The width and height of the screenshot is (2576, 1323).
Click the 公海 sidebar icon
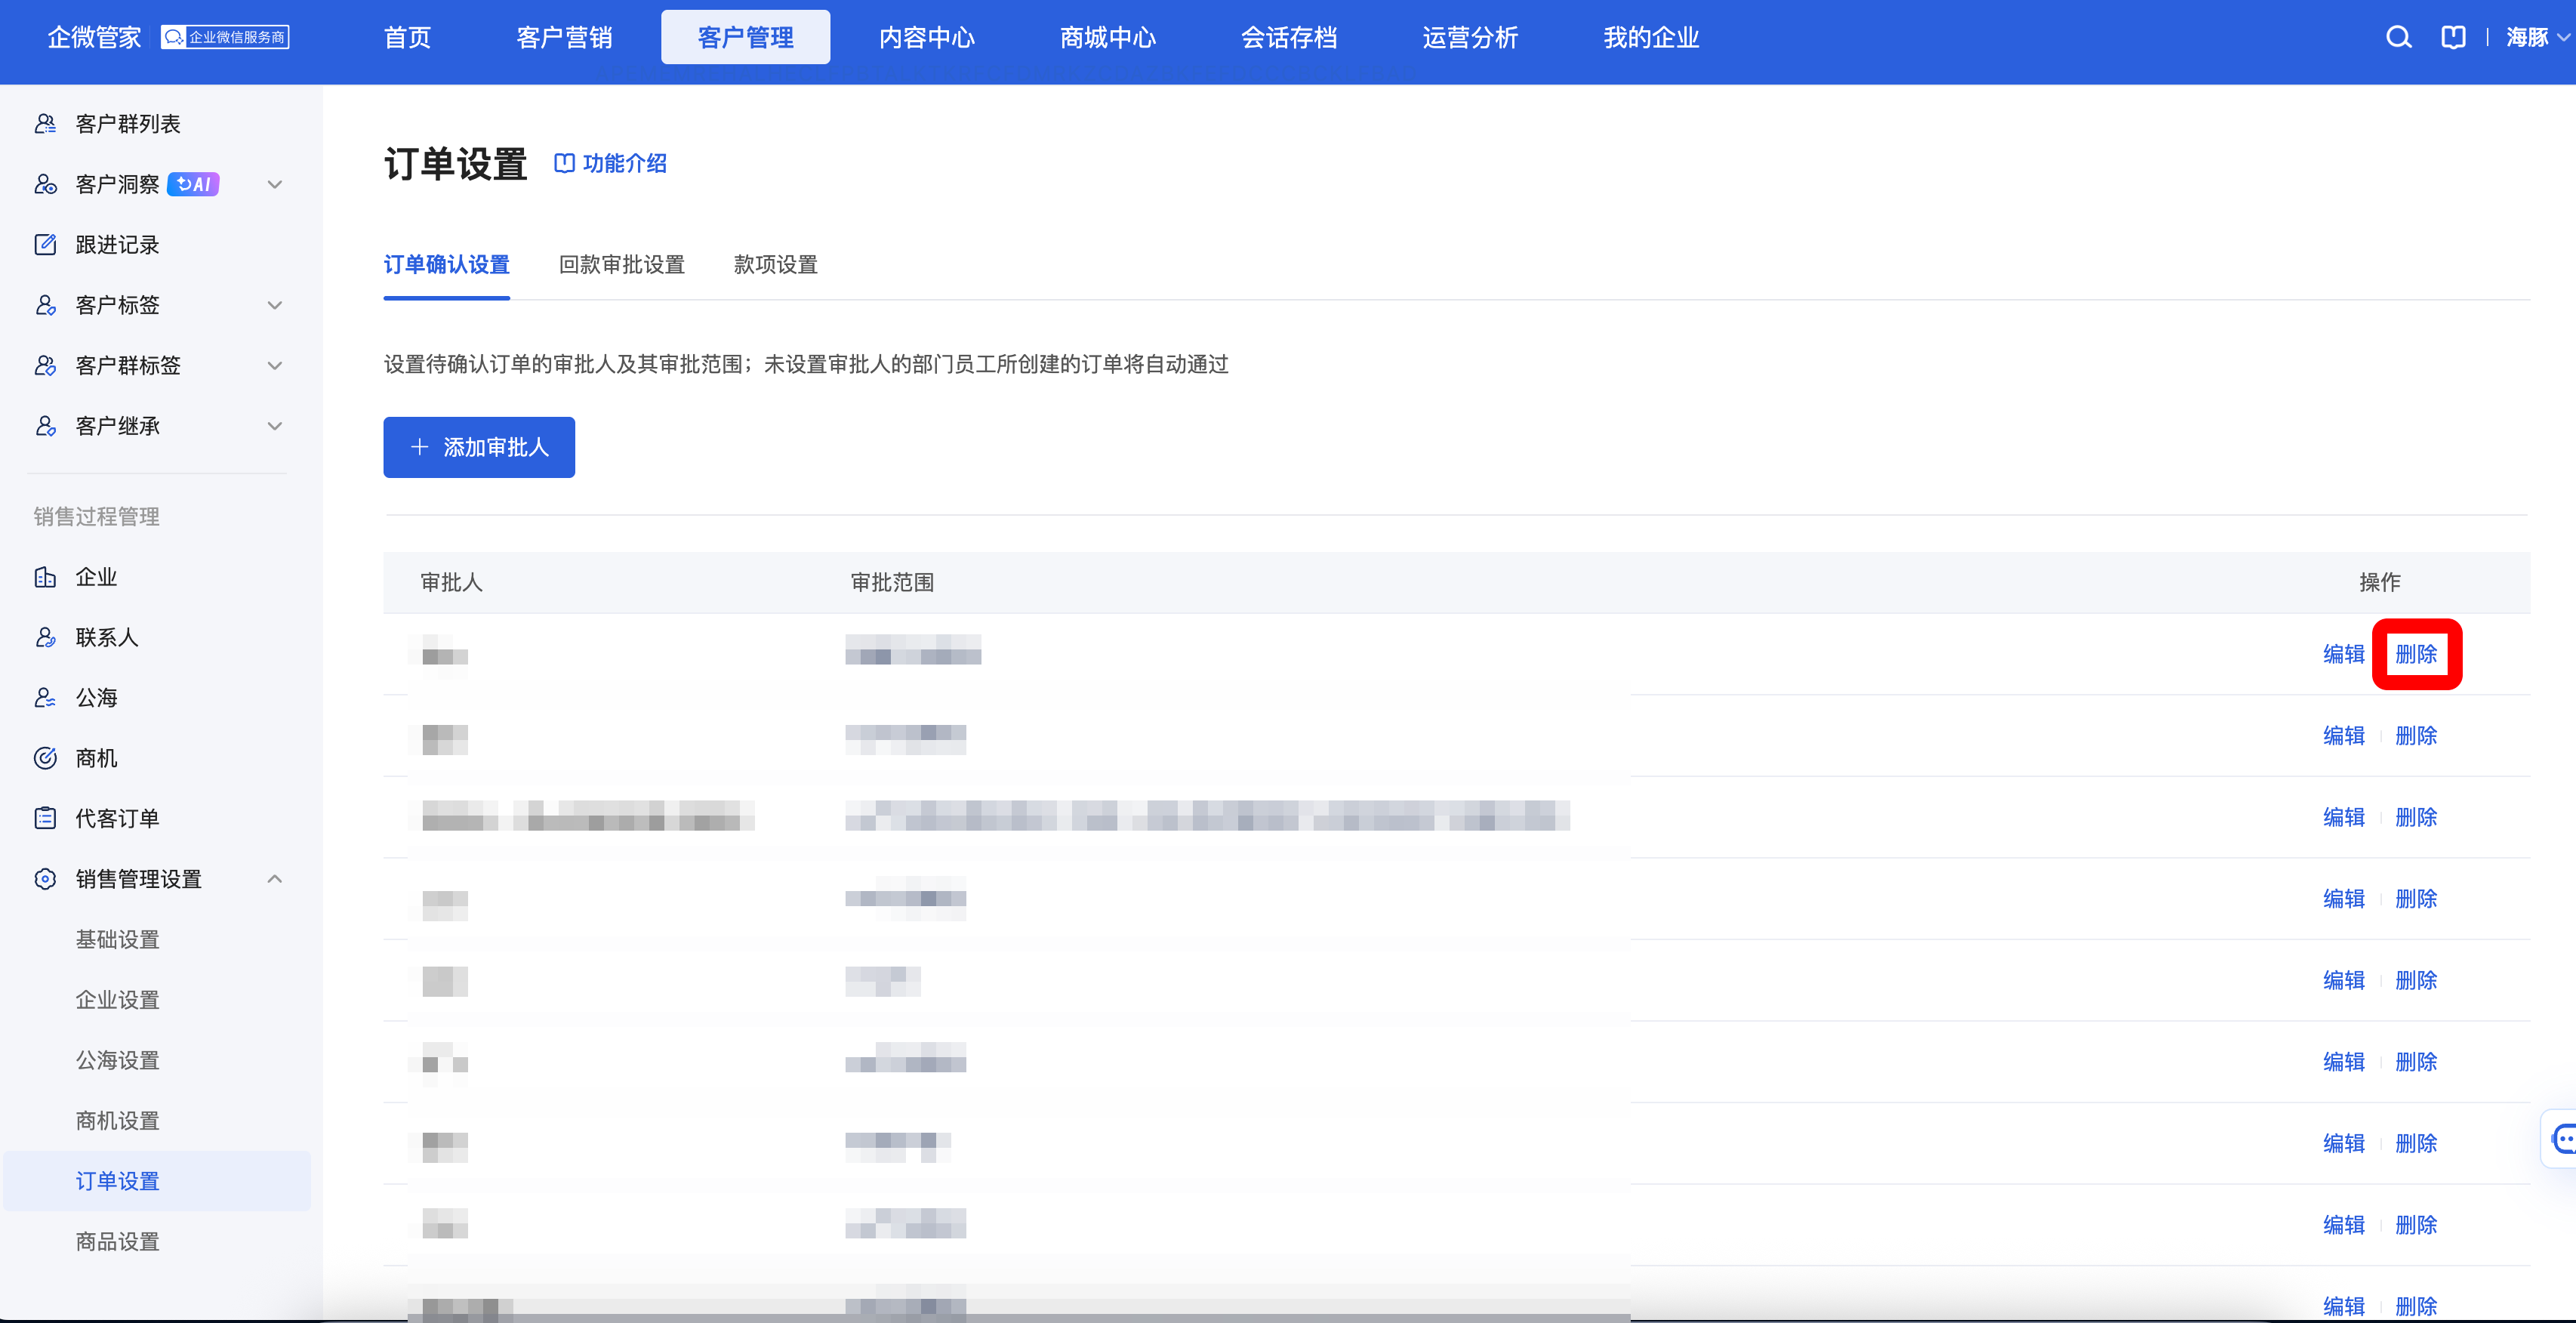(x=45, y=698)
